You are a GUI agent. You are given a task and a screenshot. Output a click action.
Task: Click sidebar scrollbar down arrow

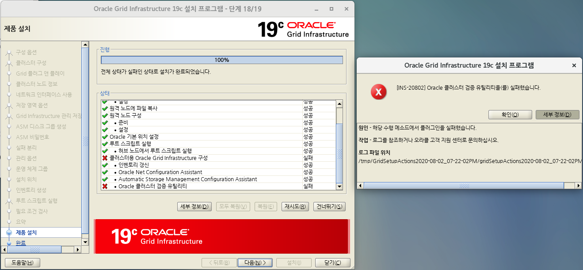(x=85, y=243)
